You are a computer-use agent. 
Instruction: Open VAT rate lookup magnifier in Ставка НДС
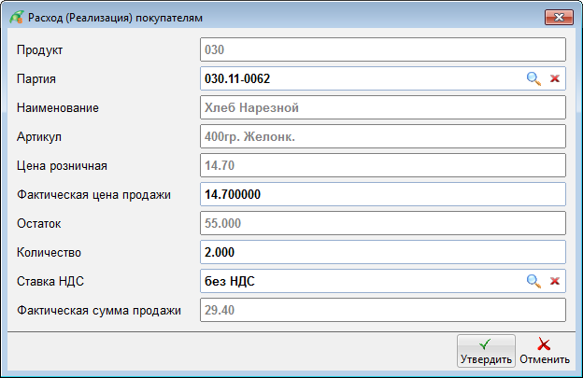tap(533, 282)
